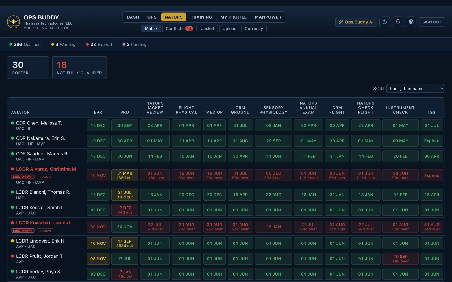Image resolution: width=452 pixels, height=282 pixels.
Task: Open aviator LCDR Pruitt, Jordan T.
Action: pyautogui.click(x=40, y=256)
